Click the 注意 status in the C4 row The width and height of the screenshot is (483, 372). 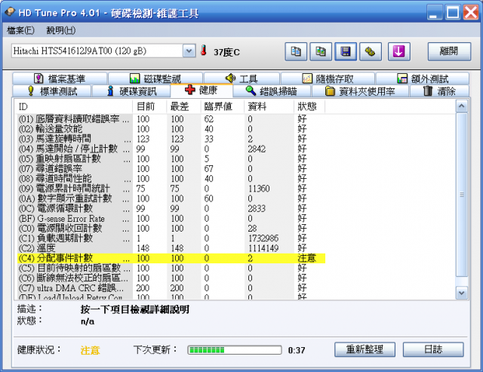(x=307, y=258)
